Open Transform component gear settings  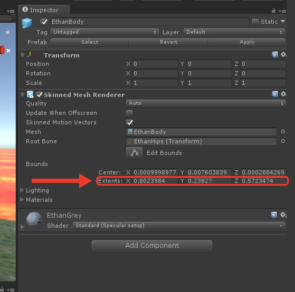point(283,55)
